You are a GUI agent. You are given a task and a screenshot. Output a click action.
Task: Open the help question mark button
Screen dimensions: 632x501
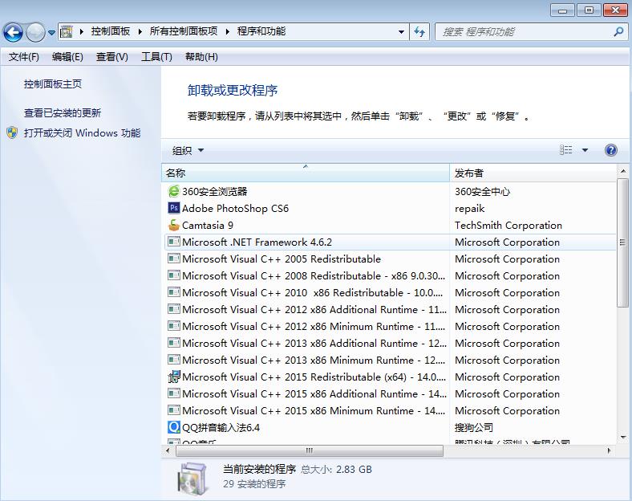611,150
